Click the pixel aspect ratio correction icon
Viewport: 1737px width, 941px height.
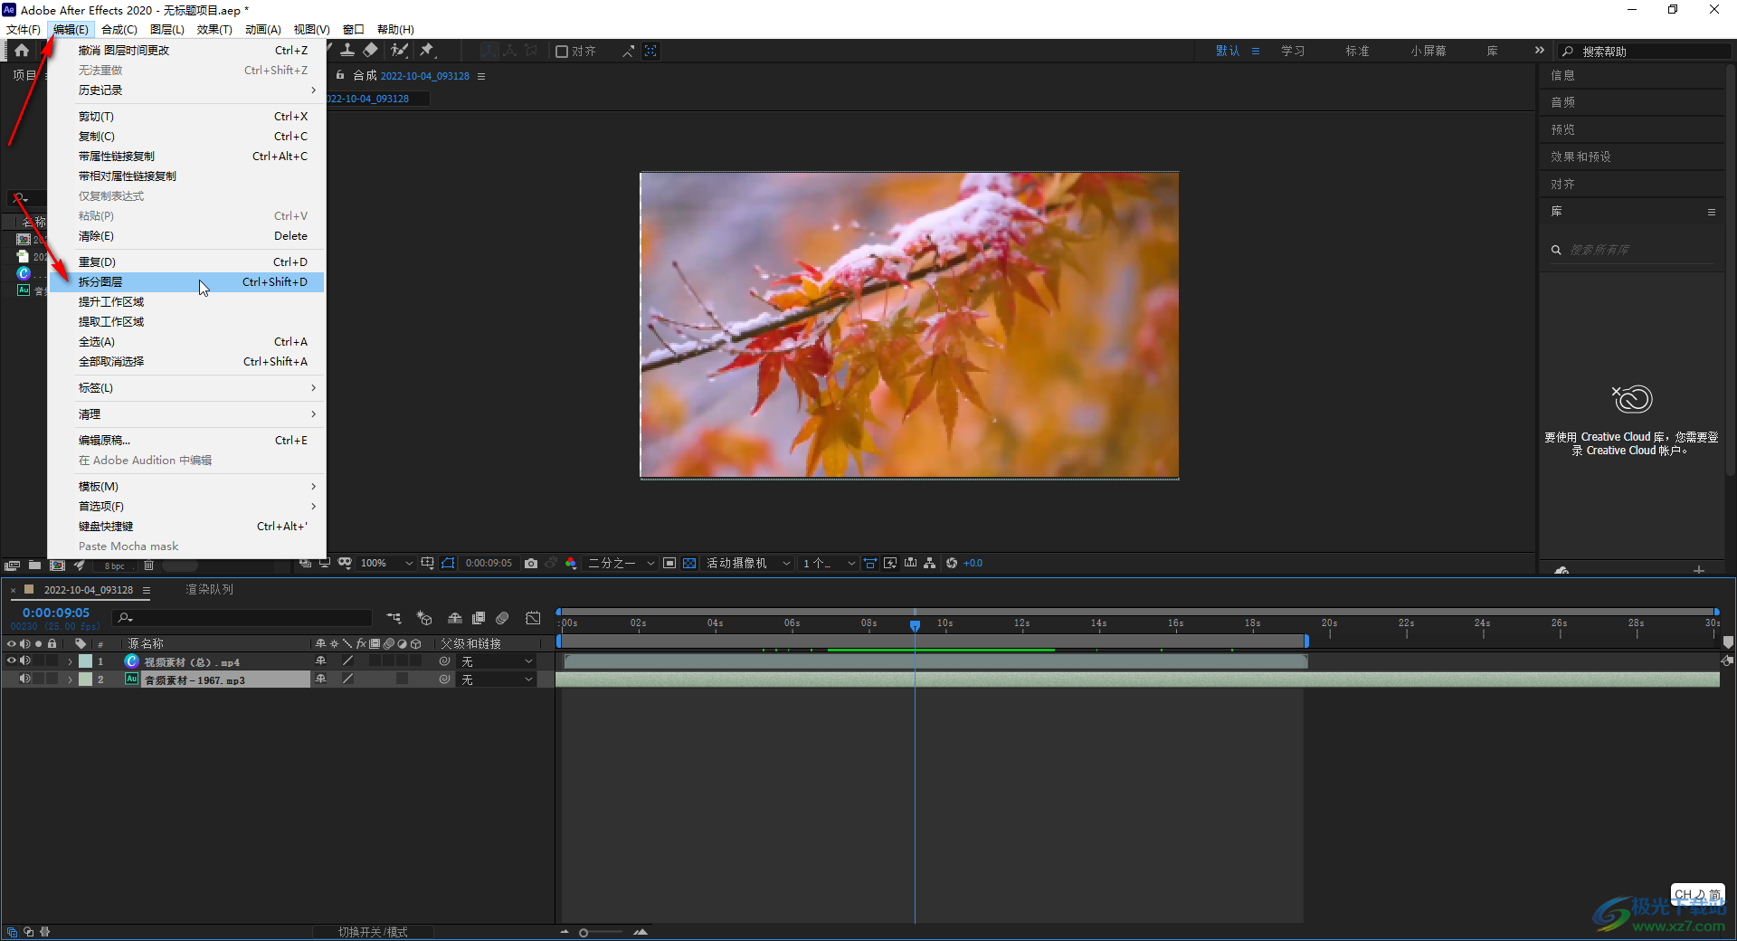coord(870,563)
